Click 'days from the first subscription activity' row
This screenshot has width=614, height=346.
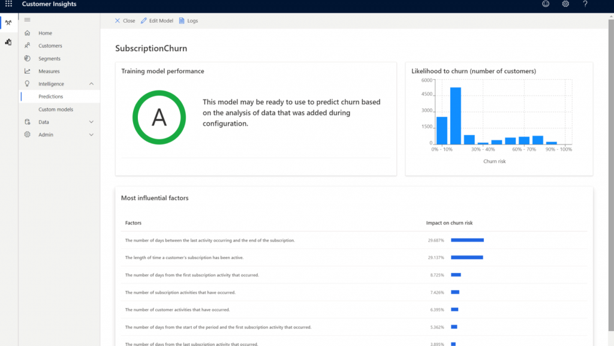pyautogui.click(x=354, y=275)
